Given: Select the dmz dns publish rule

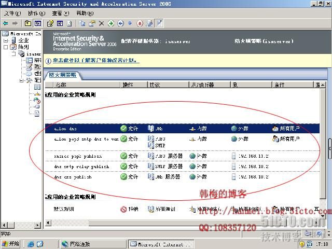Looking at the screenshot, I should (x=182, y=177).
